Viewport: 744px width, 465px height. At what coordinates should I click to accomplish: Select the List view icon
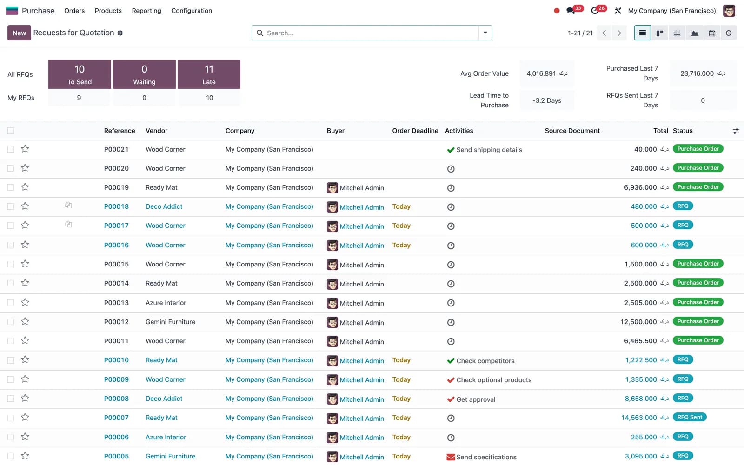point(642,33)
